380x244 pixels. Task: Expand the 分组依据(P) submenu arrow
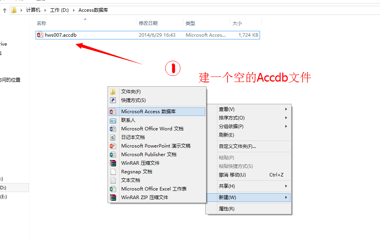(x=286, y=126)
